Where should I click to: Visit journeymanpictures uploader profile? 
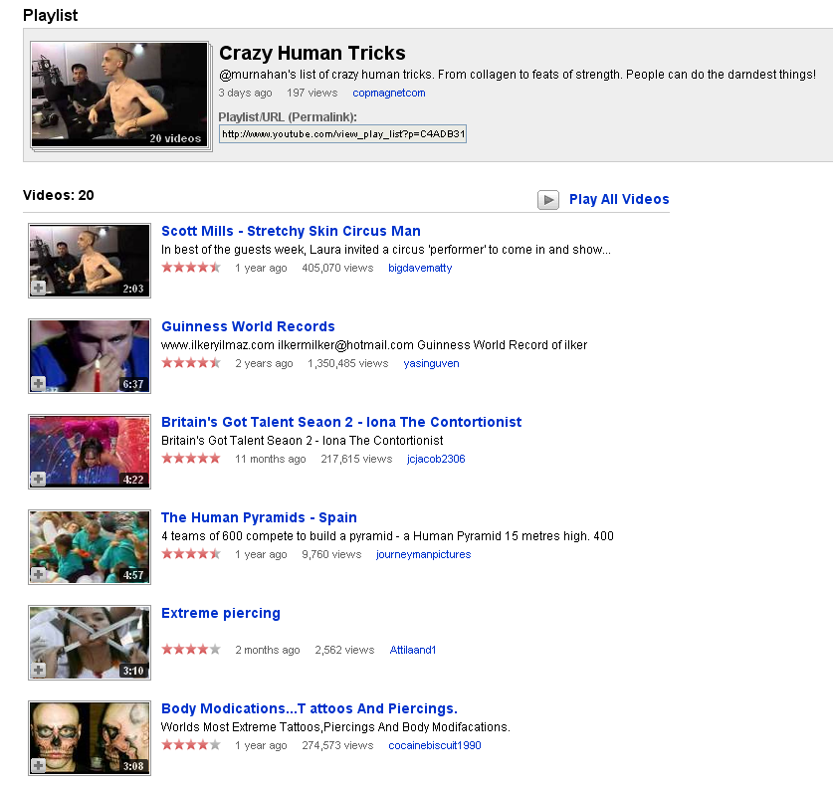[x=423, y=554]
